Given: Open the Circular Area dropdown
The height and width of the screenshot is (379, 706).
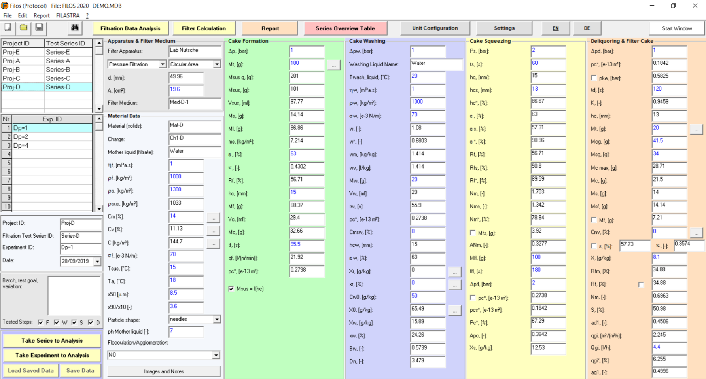Looking at the screenshot, I should pyautogui.click(x=217, y=64).
